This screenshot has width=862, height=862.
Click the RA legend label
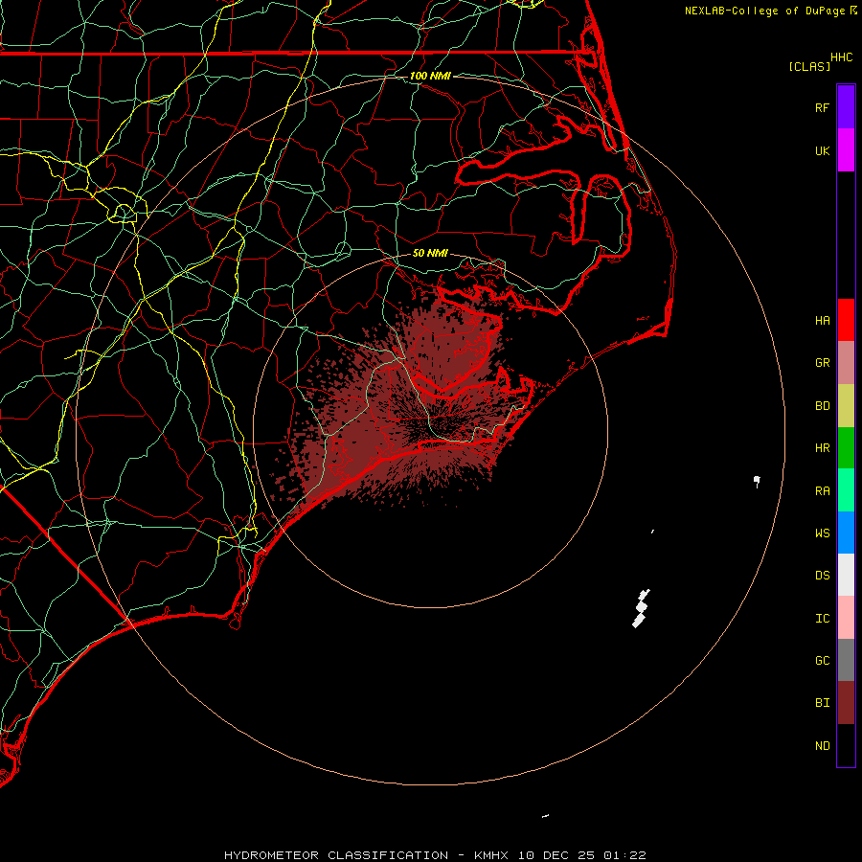pyautogui.click(x=822, y=491)
